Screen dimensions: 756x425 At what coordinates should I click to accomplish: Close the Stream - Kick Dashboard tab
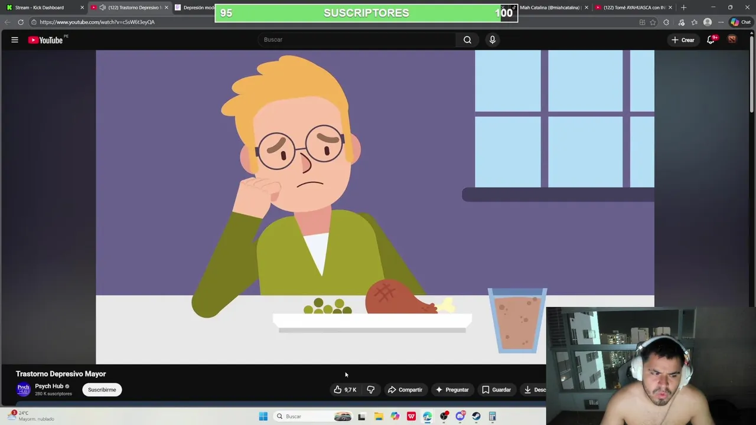point(82,7)
